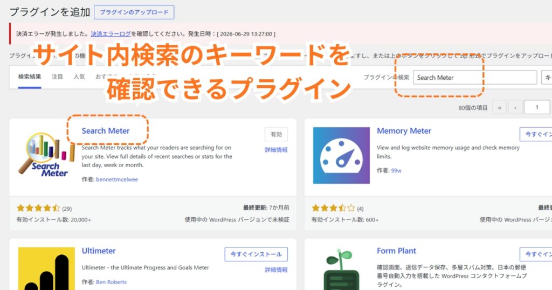Open author link bennettmcelwee
The image size is (552, 290).
[x=117, y=179]
